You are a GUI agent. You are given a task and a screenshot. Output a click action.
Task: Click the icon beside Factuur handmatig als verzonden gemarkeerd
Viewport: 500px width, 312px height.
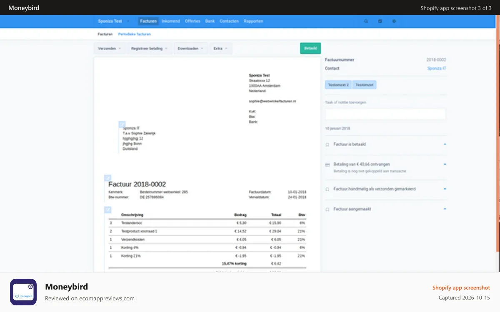point(327,189)
